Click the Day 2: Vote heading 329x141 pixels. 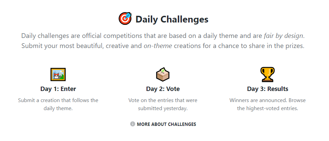pyautogui.click(x=163, y=89)
